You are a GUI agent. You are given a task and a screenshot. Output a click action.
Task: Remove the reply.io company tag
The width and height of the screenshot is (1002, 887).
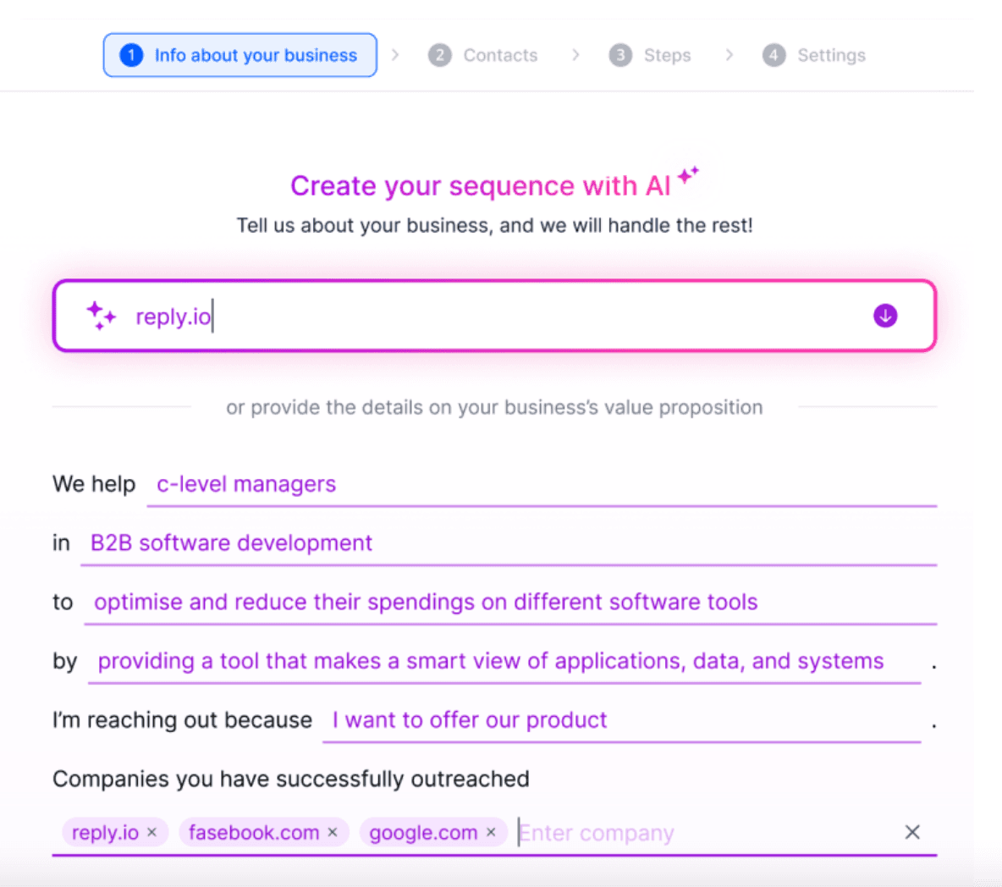click(x=151, y=832)
